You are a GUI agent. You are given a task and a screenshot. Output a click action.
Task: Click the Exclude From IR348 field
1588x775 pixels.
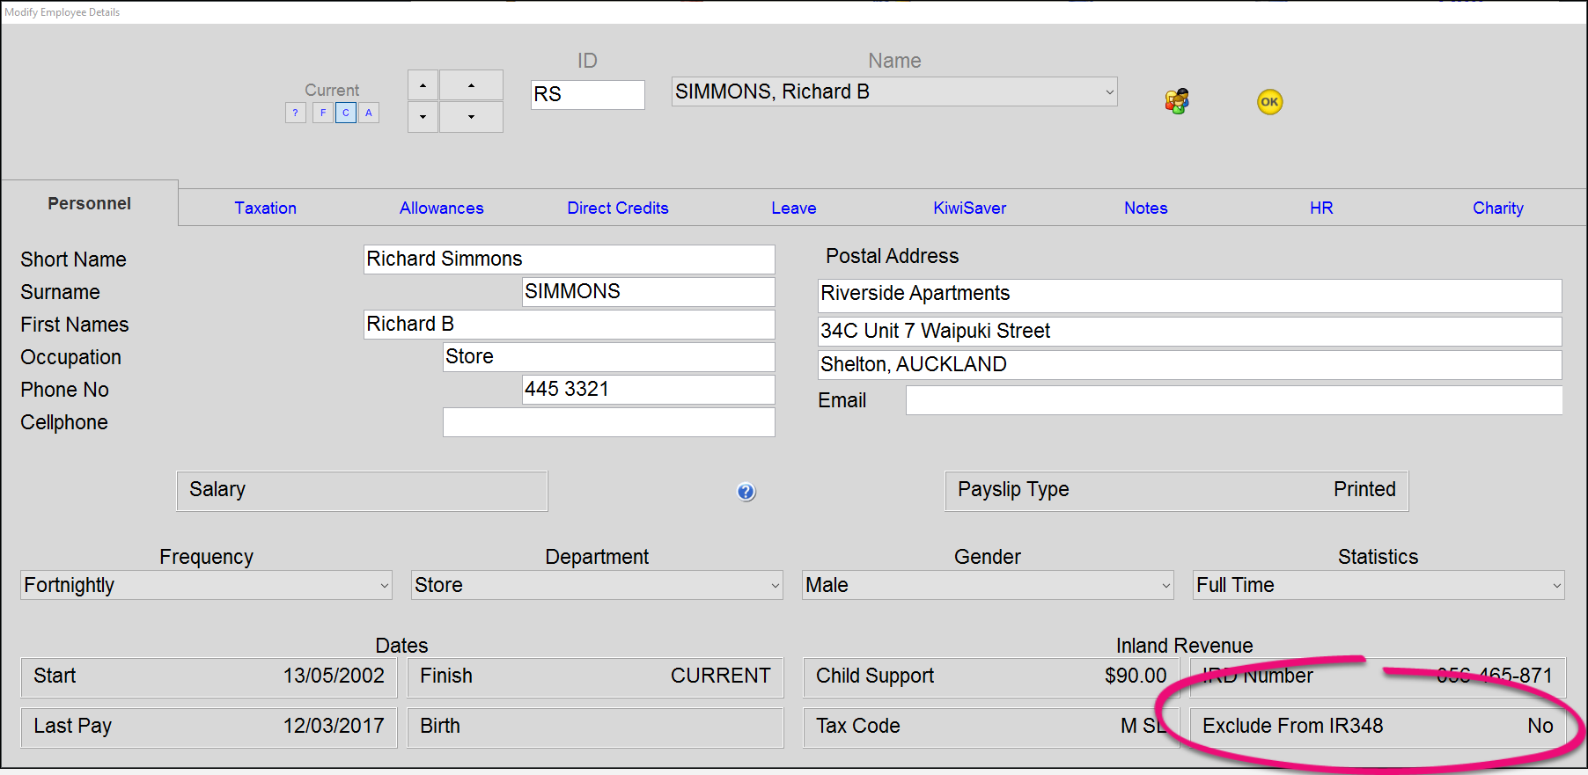pos(1378,727)
